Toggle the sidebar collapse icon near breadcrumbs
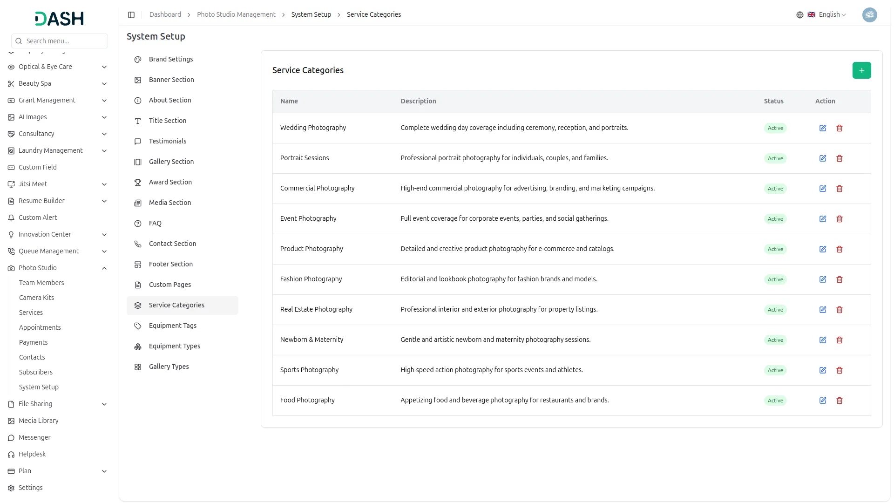 (x=131, y=15)
